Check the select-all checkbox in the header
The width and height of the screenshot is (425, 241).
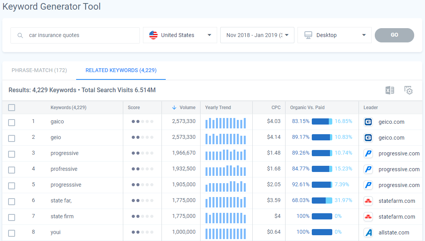(12, 108)
